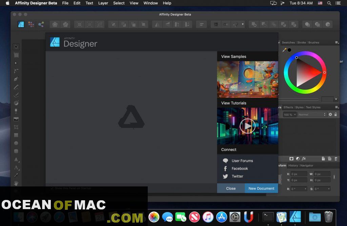Open the View Samples thumbnail
Image resolution: width=347 pixels, height=226 pixels.
[x=248, y=80]
